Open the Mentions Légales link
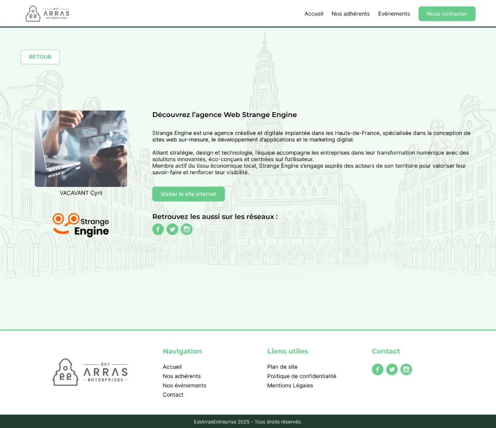This screenshot has width=496, height=428. (290, 385)
